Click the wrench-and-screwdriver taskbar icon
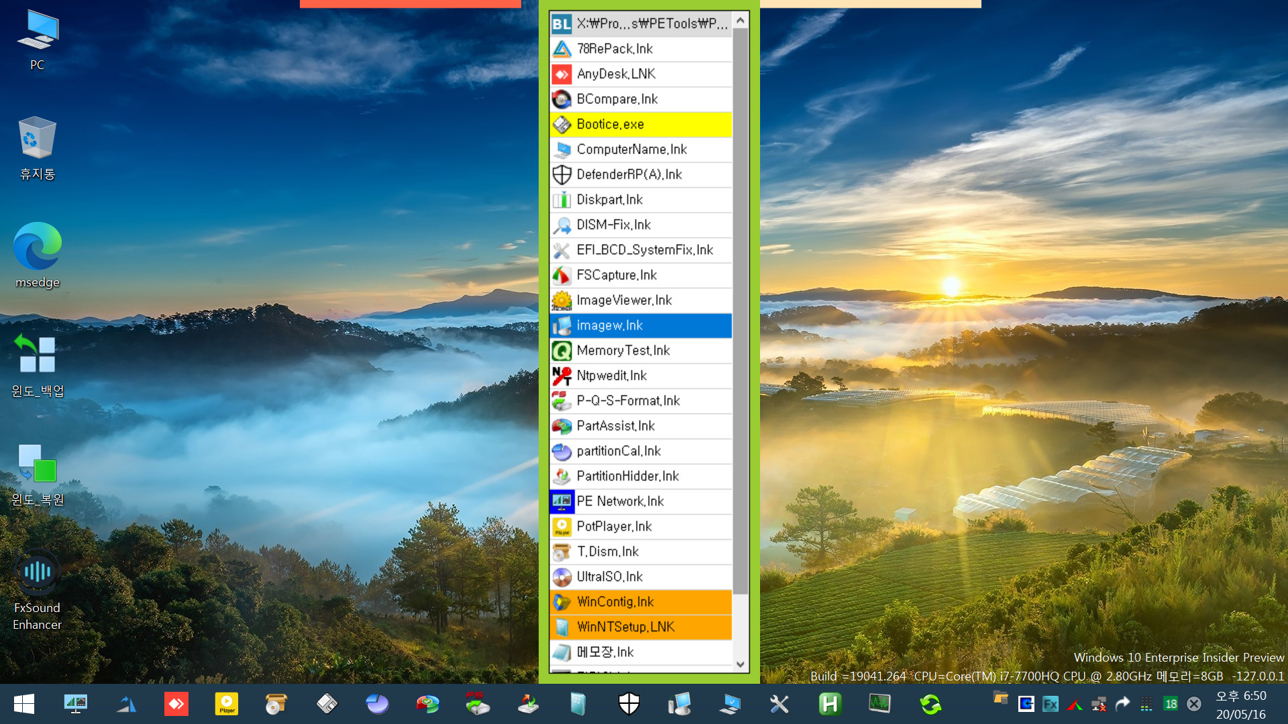 point(780,704)
